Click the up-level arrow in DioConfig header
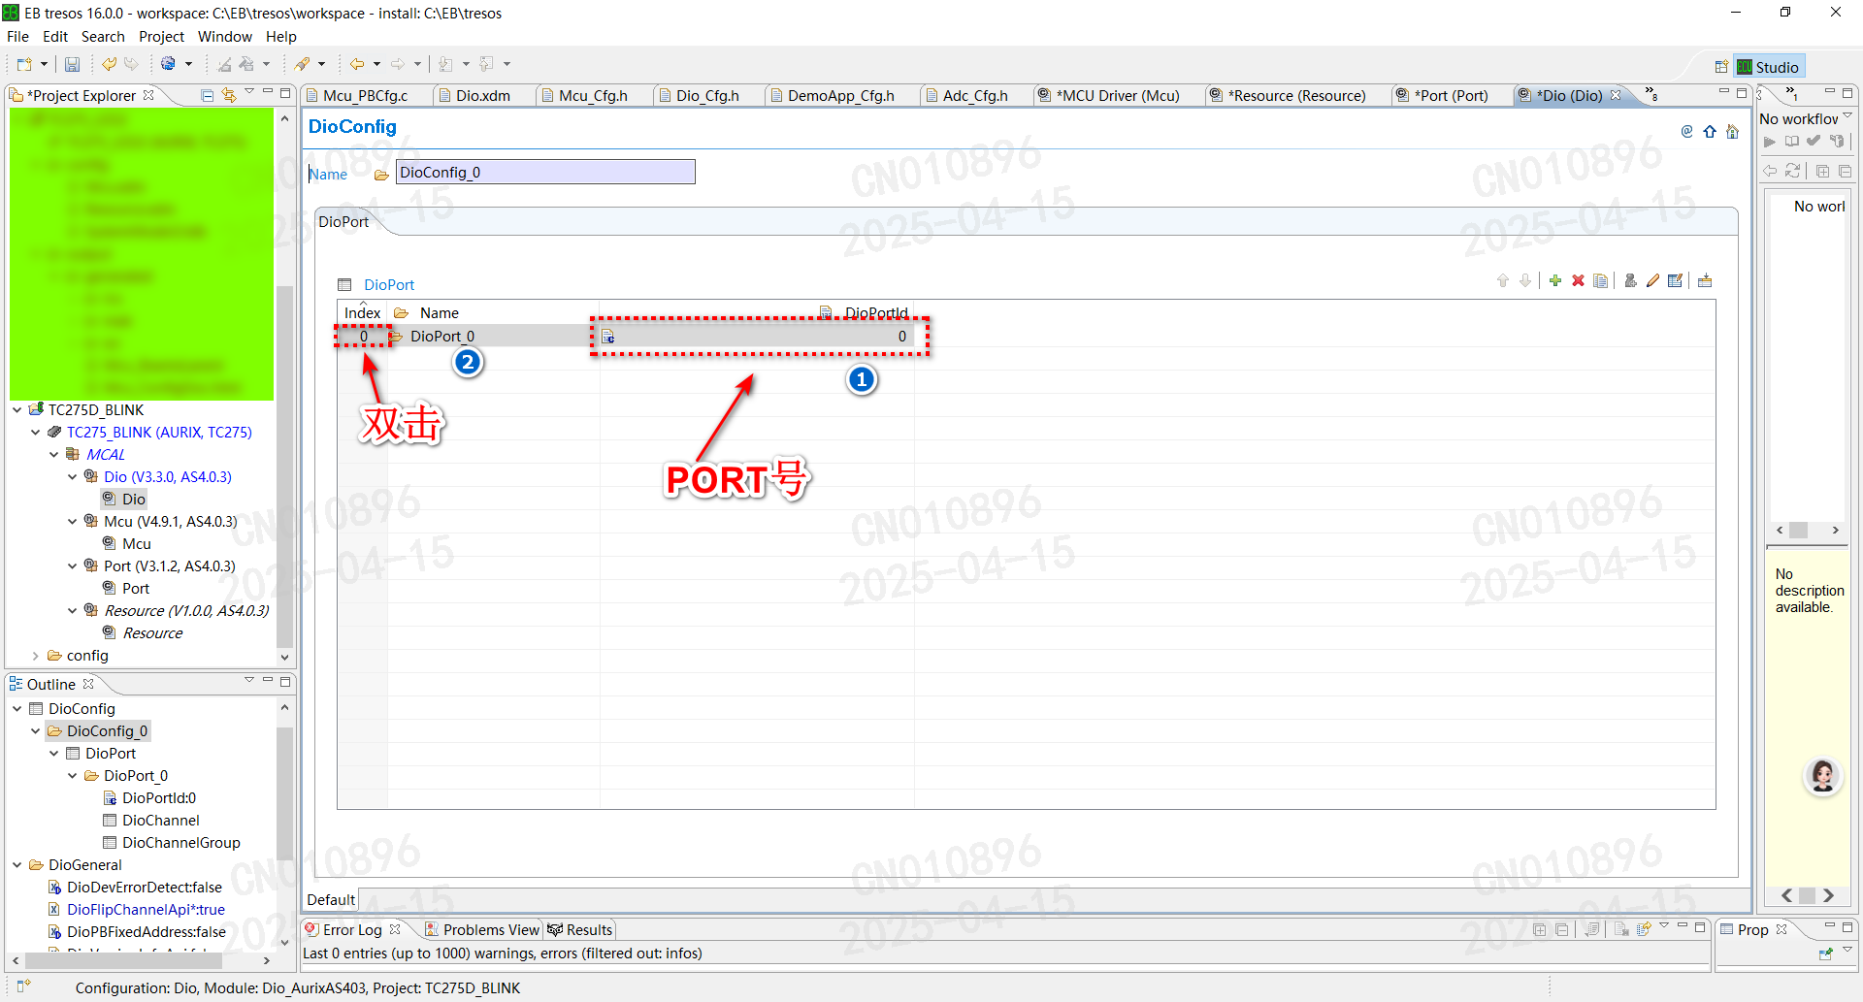 pyautogui.click(x=1710, y=131)
